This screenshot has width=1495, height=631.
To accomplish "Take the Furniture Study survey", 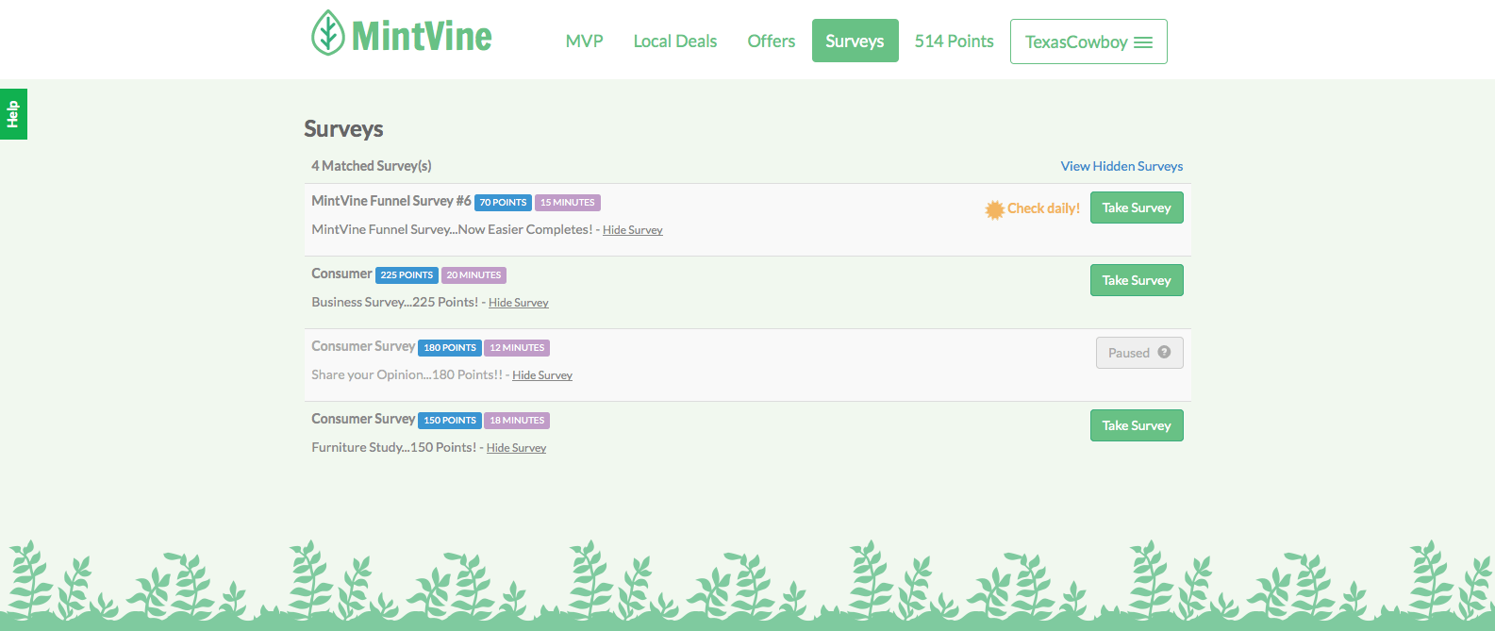I will (x=1137, y=425).
